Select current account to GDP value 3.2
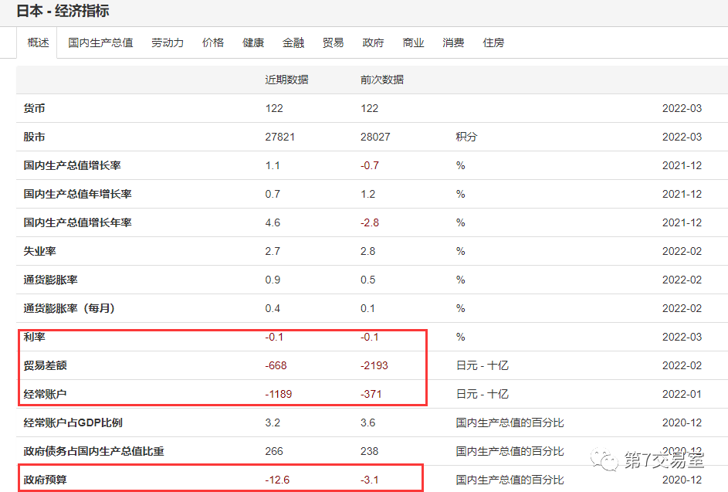This screenshot has width=728, height=492. coord(273,422)
